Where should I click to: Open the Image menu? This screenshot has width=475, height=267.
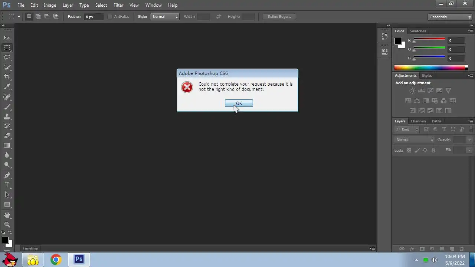(50, 5)
